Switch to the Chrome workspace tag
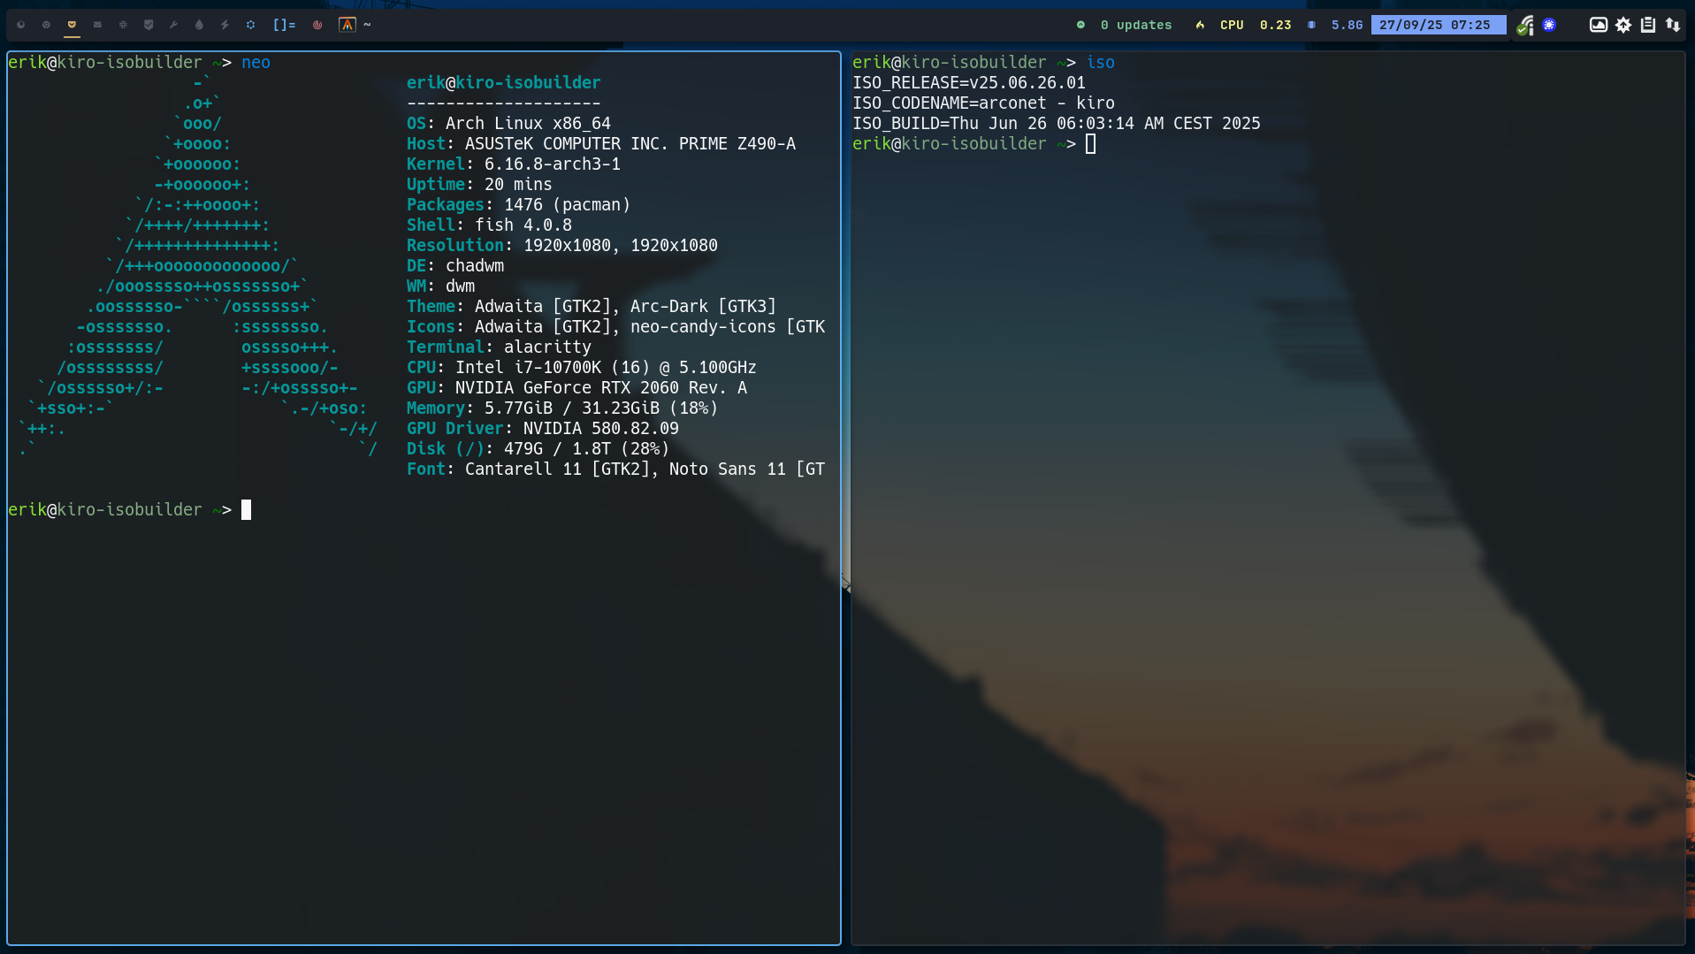Screen dimensions: 1695x954 click(x=47, y=25)
